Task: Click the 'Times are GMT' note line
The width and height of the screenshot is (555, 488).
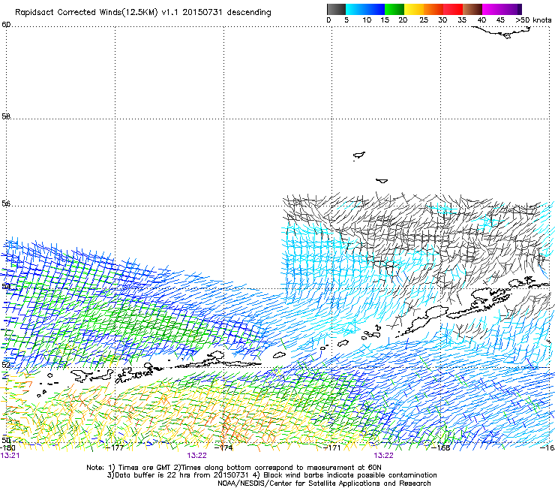Action: [234, 468]
